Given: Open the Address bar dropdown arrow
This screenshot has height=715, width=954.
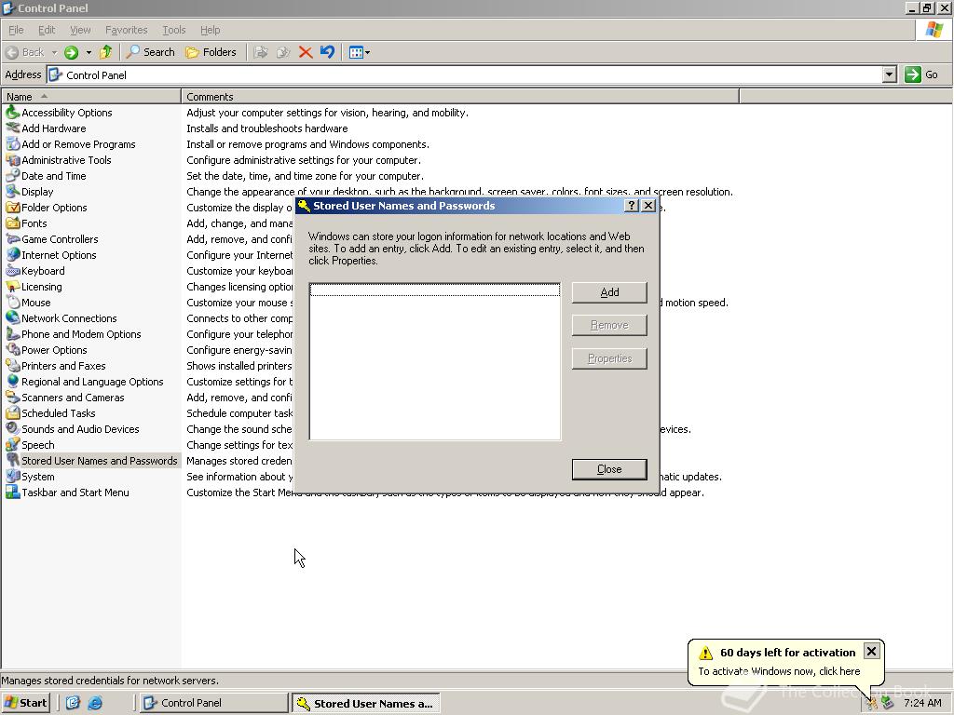Looking at the screenshot, I should 889,74.
